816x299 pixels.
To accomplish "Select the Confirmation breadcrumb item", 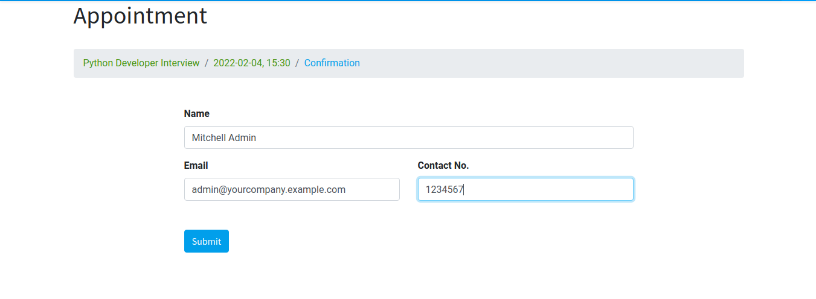I will point(332,63).
